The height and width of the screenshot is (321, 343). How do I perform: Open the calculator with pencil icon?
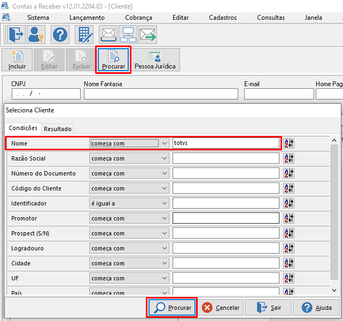(84, 35)
